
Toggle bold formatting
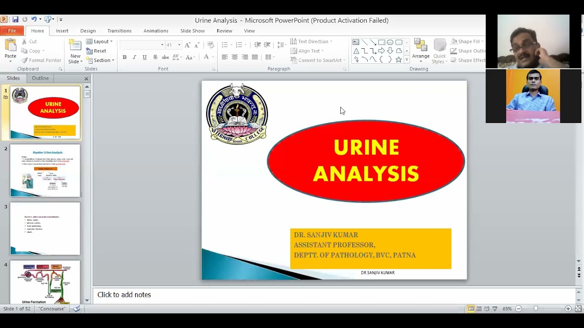tap(125, 57)
